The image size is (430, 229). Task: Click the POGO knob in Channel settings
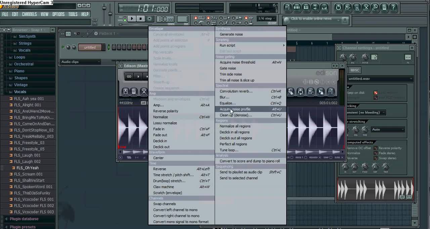coord(365,166)
